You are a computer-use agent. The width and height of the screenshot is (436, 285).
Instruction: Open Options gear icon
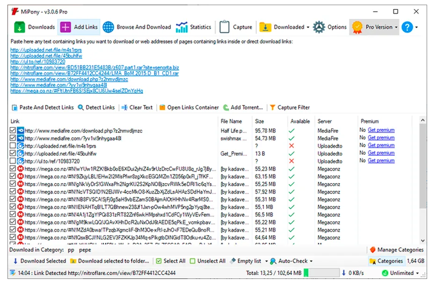[319, 27]
